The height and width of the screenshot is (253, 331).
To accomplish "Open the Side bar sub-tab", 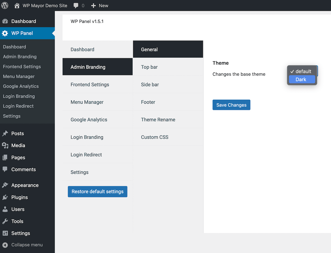I will [x=168, y=85].
